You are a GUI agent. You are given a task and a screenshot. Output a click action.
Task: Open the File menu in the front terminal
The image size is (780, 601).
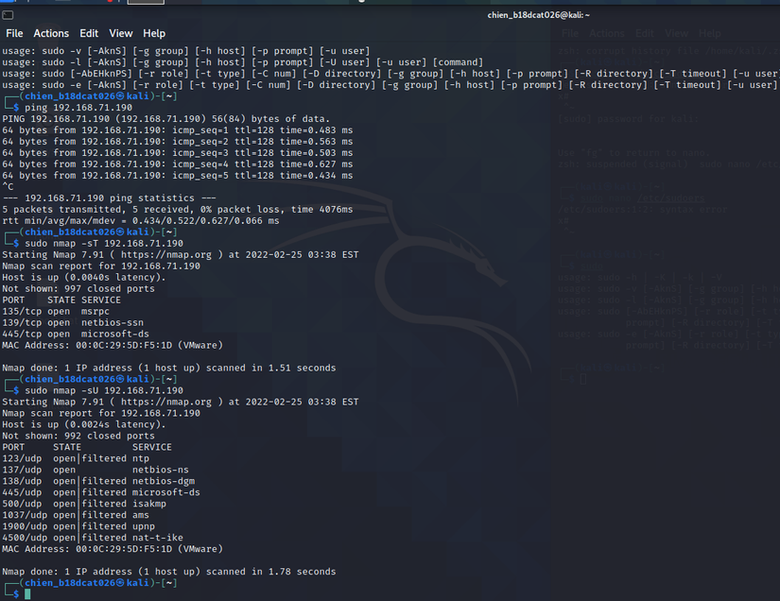point(14,33)
